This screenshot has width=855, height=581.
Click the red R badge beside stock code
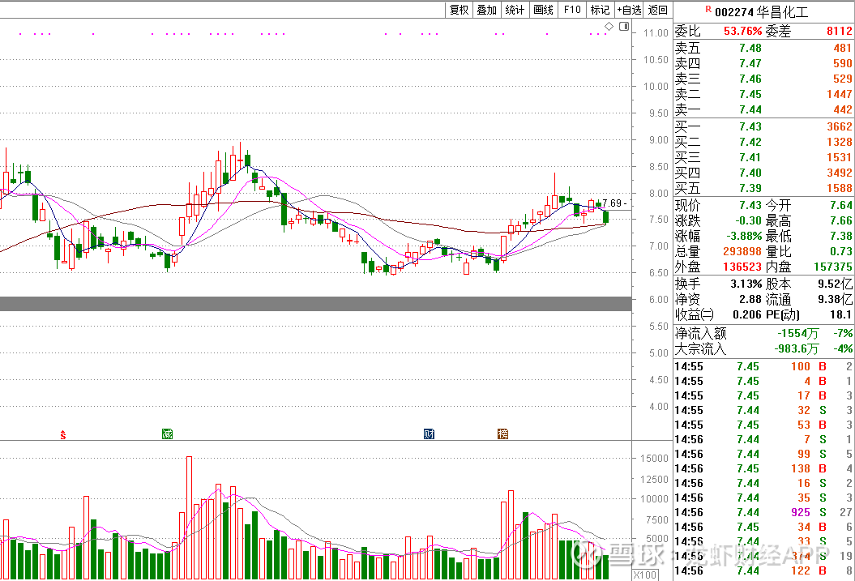tap(708, 11)
